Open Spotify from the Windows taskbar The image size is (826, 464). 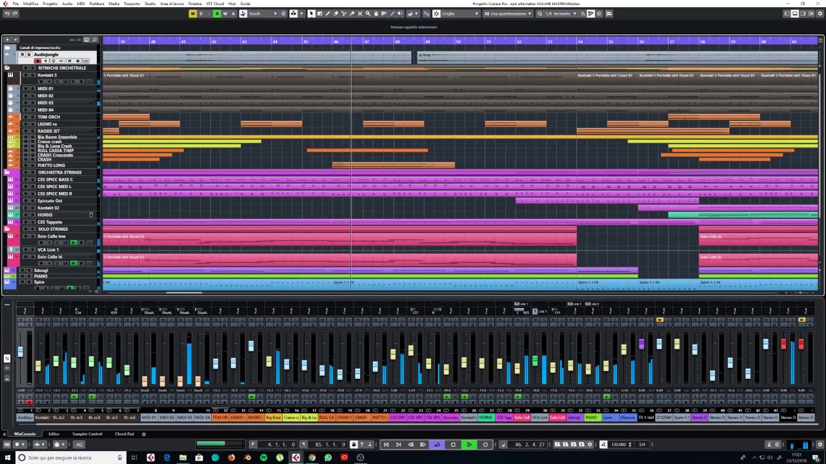tap(263, 458)
